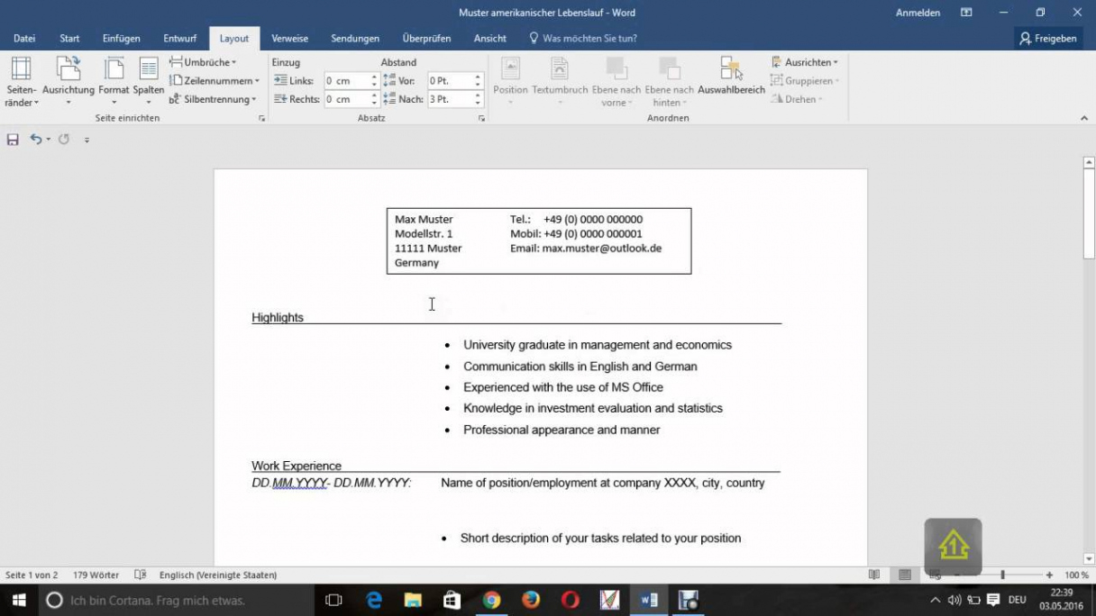Click the save icon in quick access toolbar

point(13,140)
